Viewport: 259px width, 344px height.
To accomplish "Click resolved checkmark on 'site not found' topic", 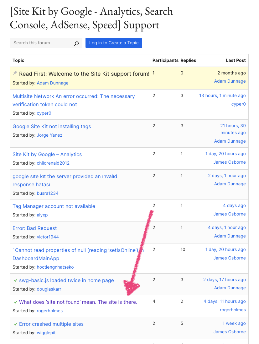I will coord(16,302).
